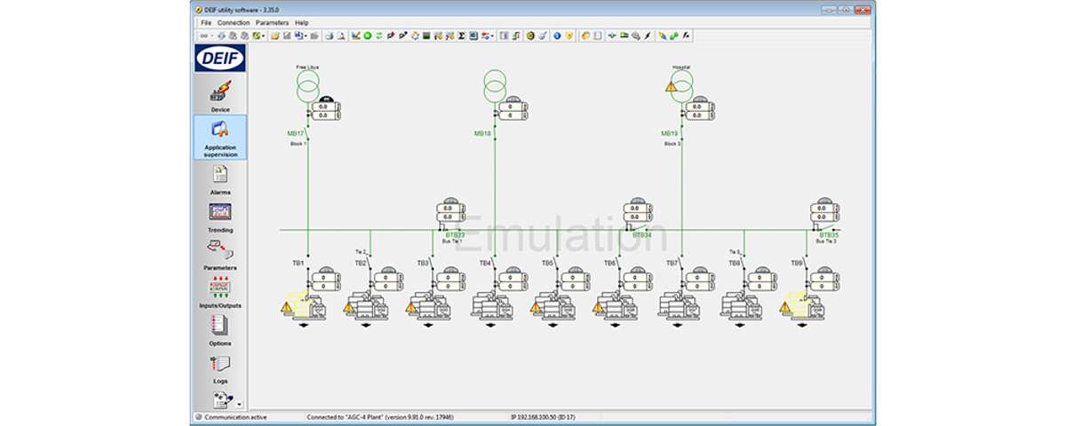Viewport: 1066px width, 426px height.
Task: Open Alarms in the sidebar
Action: tap(219, 174)
